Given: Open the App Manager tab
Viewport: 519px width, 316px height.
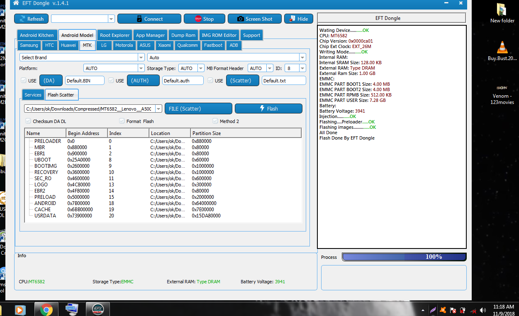Looking at the screenshot, I should coord(151,35).
